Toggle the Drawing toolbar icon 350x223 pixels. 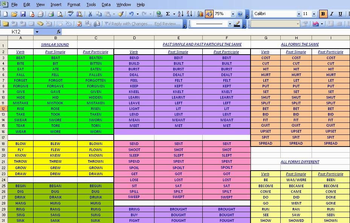click(x=209, y=14)
